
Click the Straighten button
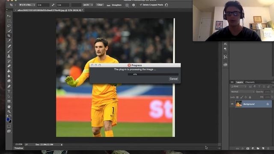tap(114, 5)
